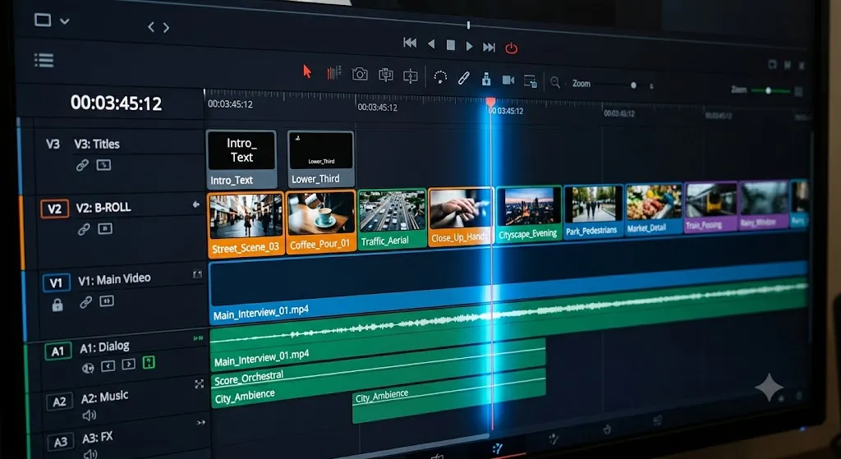841x459 pixels.
Task: Select the Coffee_Pour_01 clip
Action: click(x=321, y=222)
